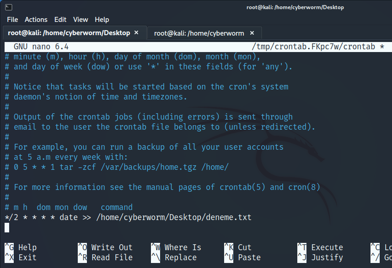Screen dimensions: 392x268
Task: Open the Actions menu
Action: coord(36,20)
